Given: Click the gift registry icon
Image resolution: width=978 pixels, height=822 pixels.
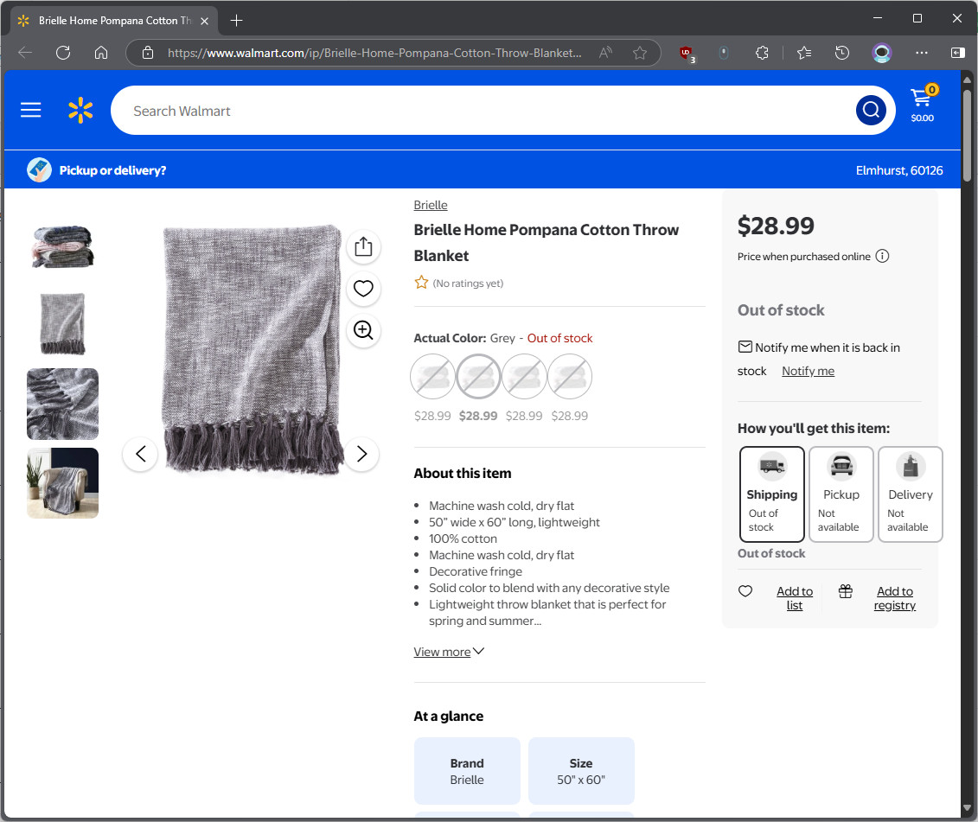Looking at the screenshot, I should click(845, 591).
